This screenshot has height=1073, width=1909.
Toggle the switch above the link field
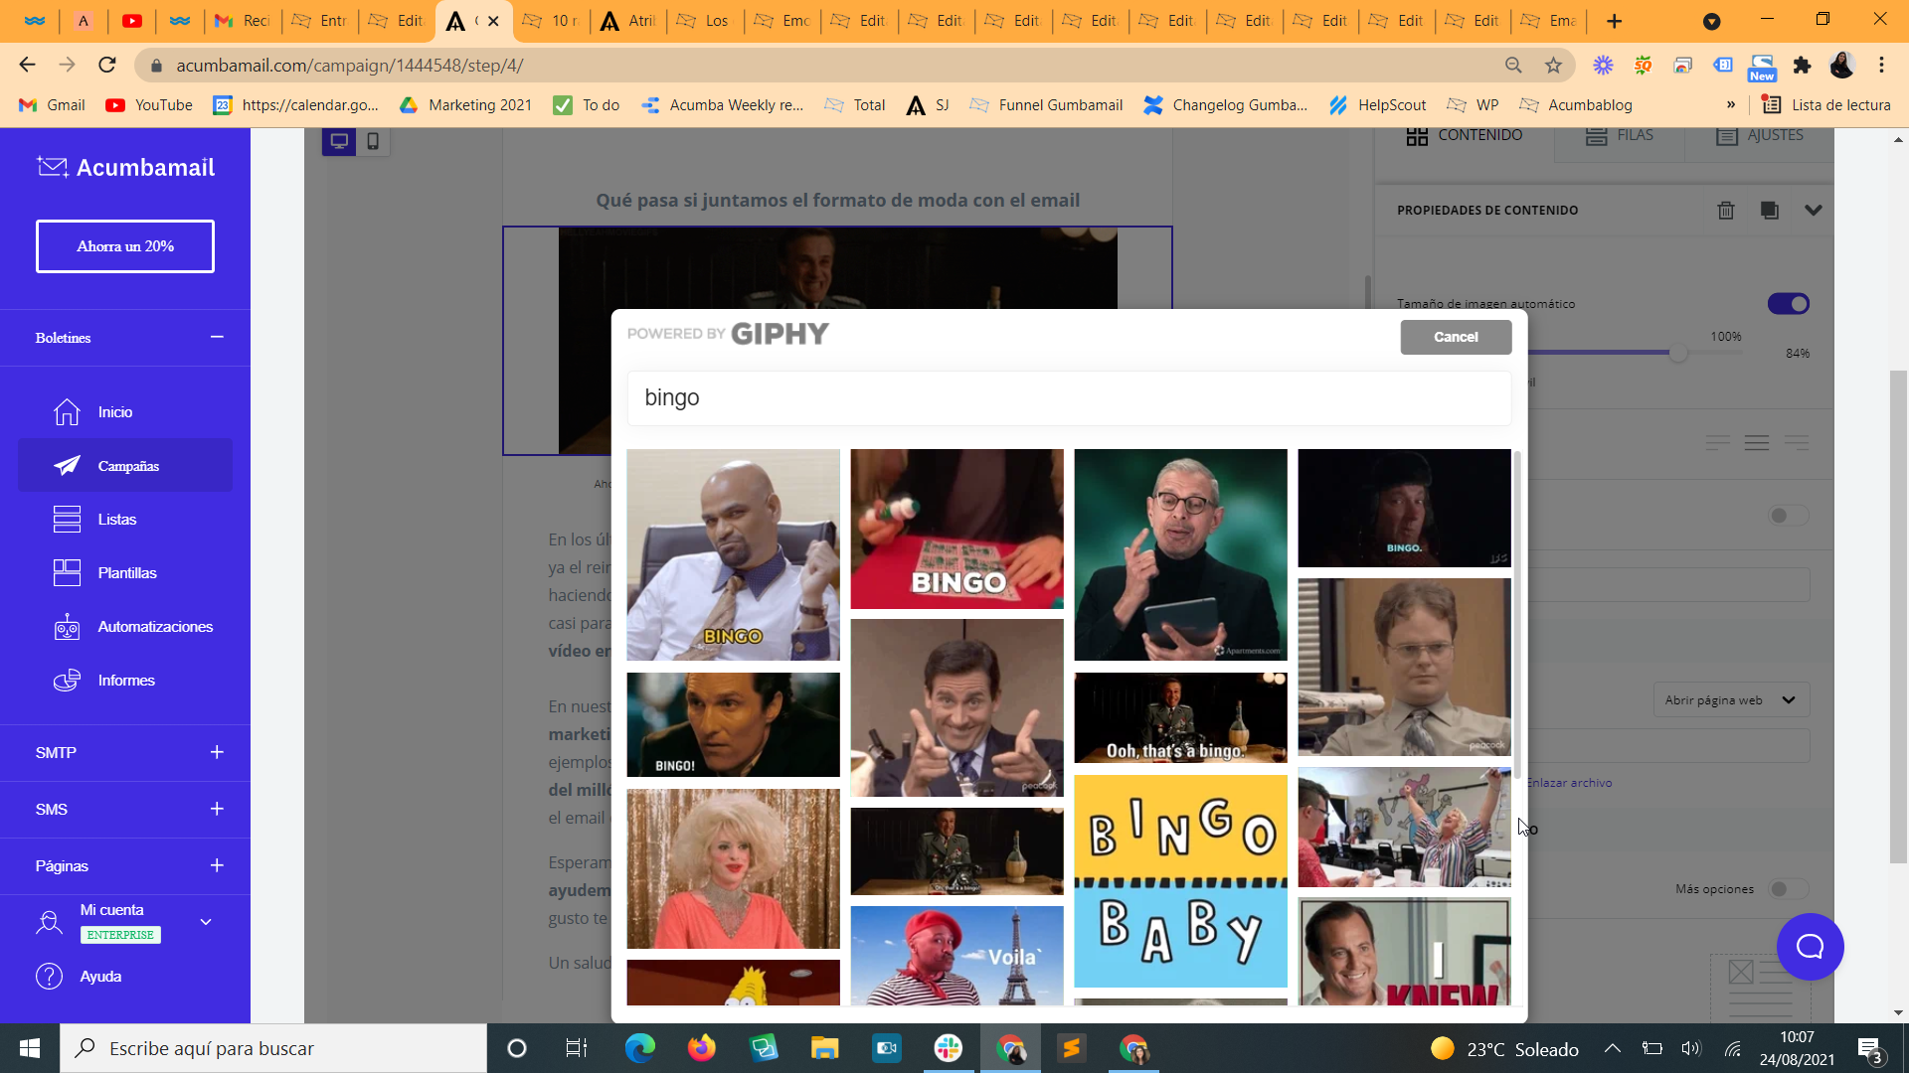pyautogui.click(x=1789, y=516)
